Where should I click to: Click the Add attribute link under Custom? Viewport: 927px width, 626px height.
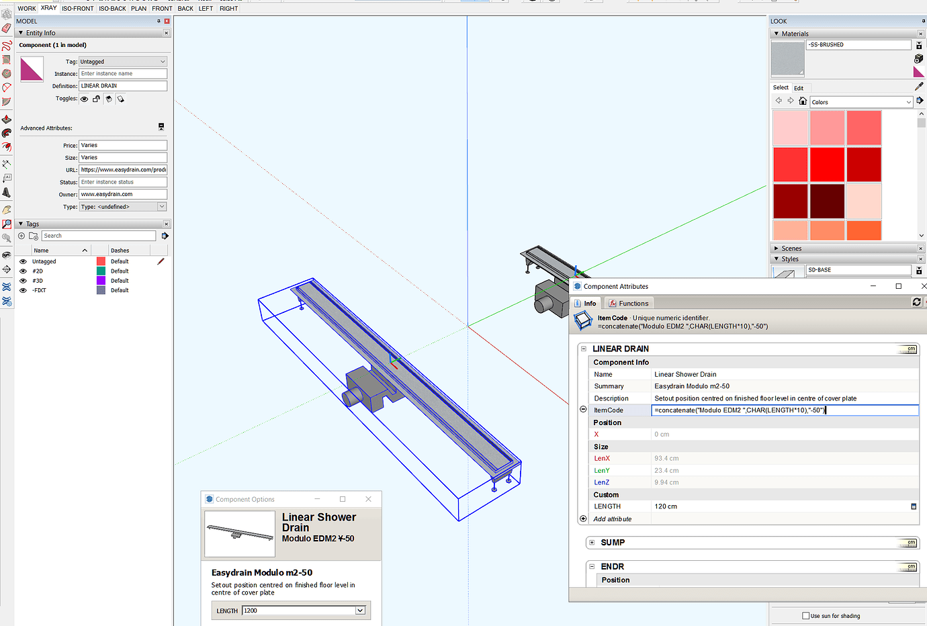[612, 519]
